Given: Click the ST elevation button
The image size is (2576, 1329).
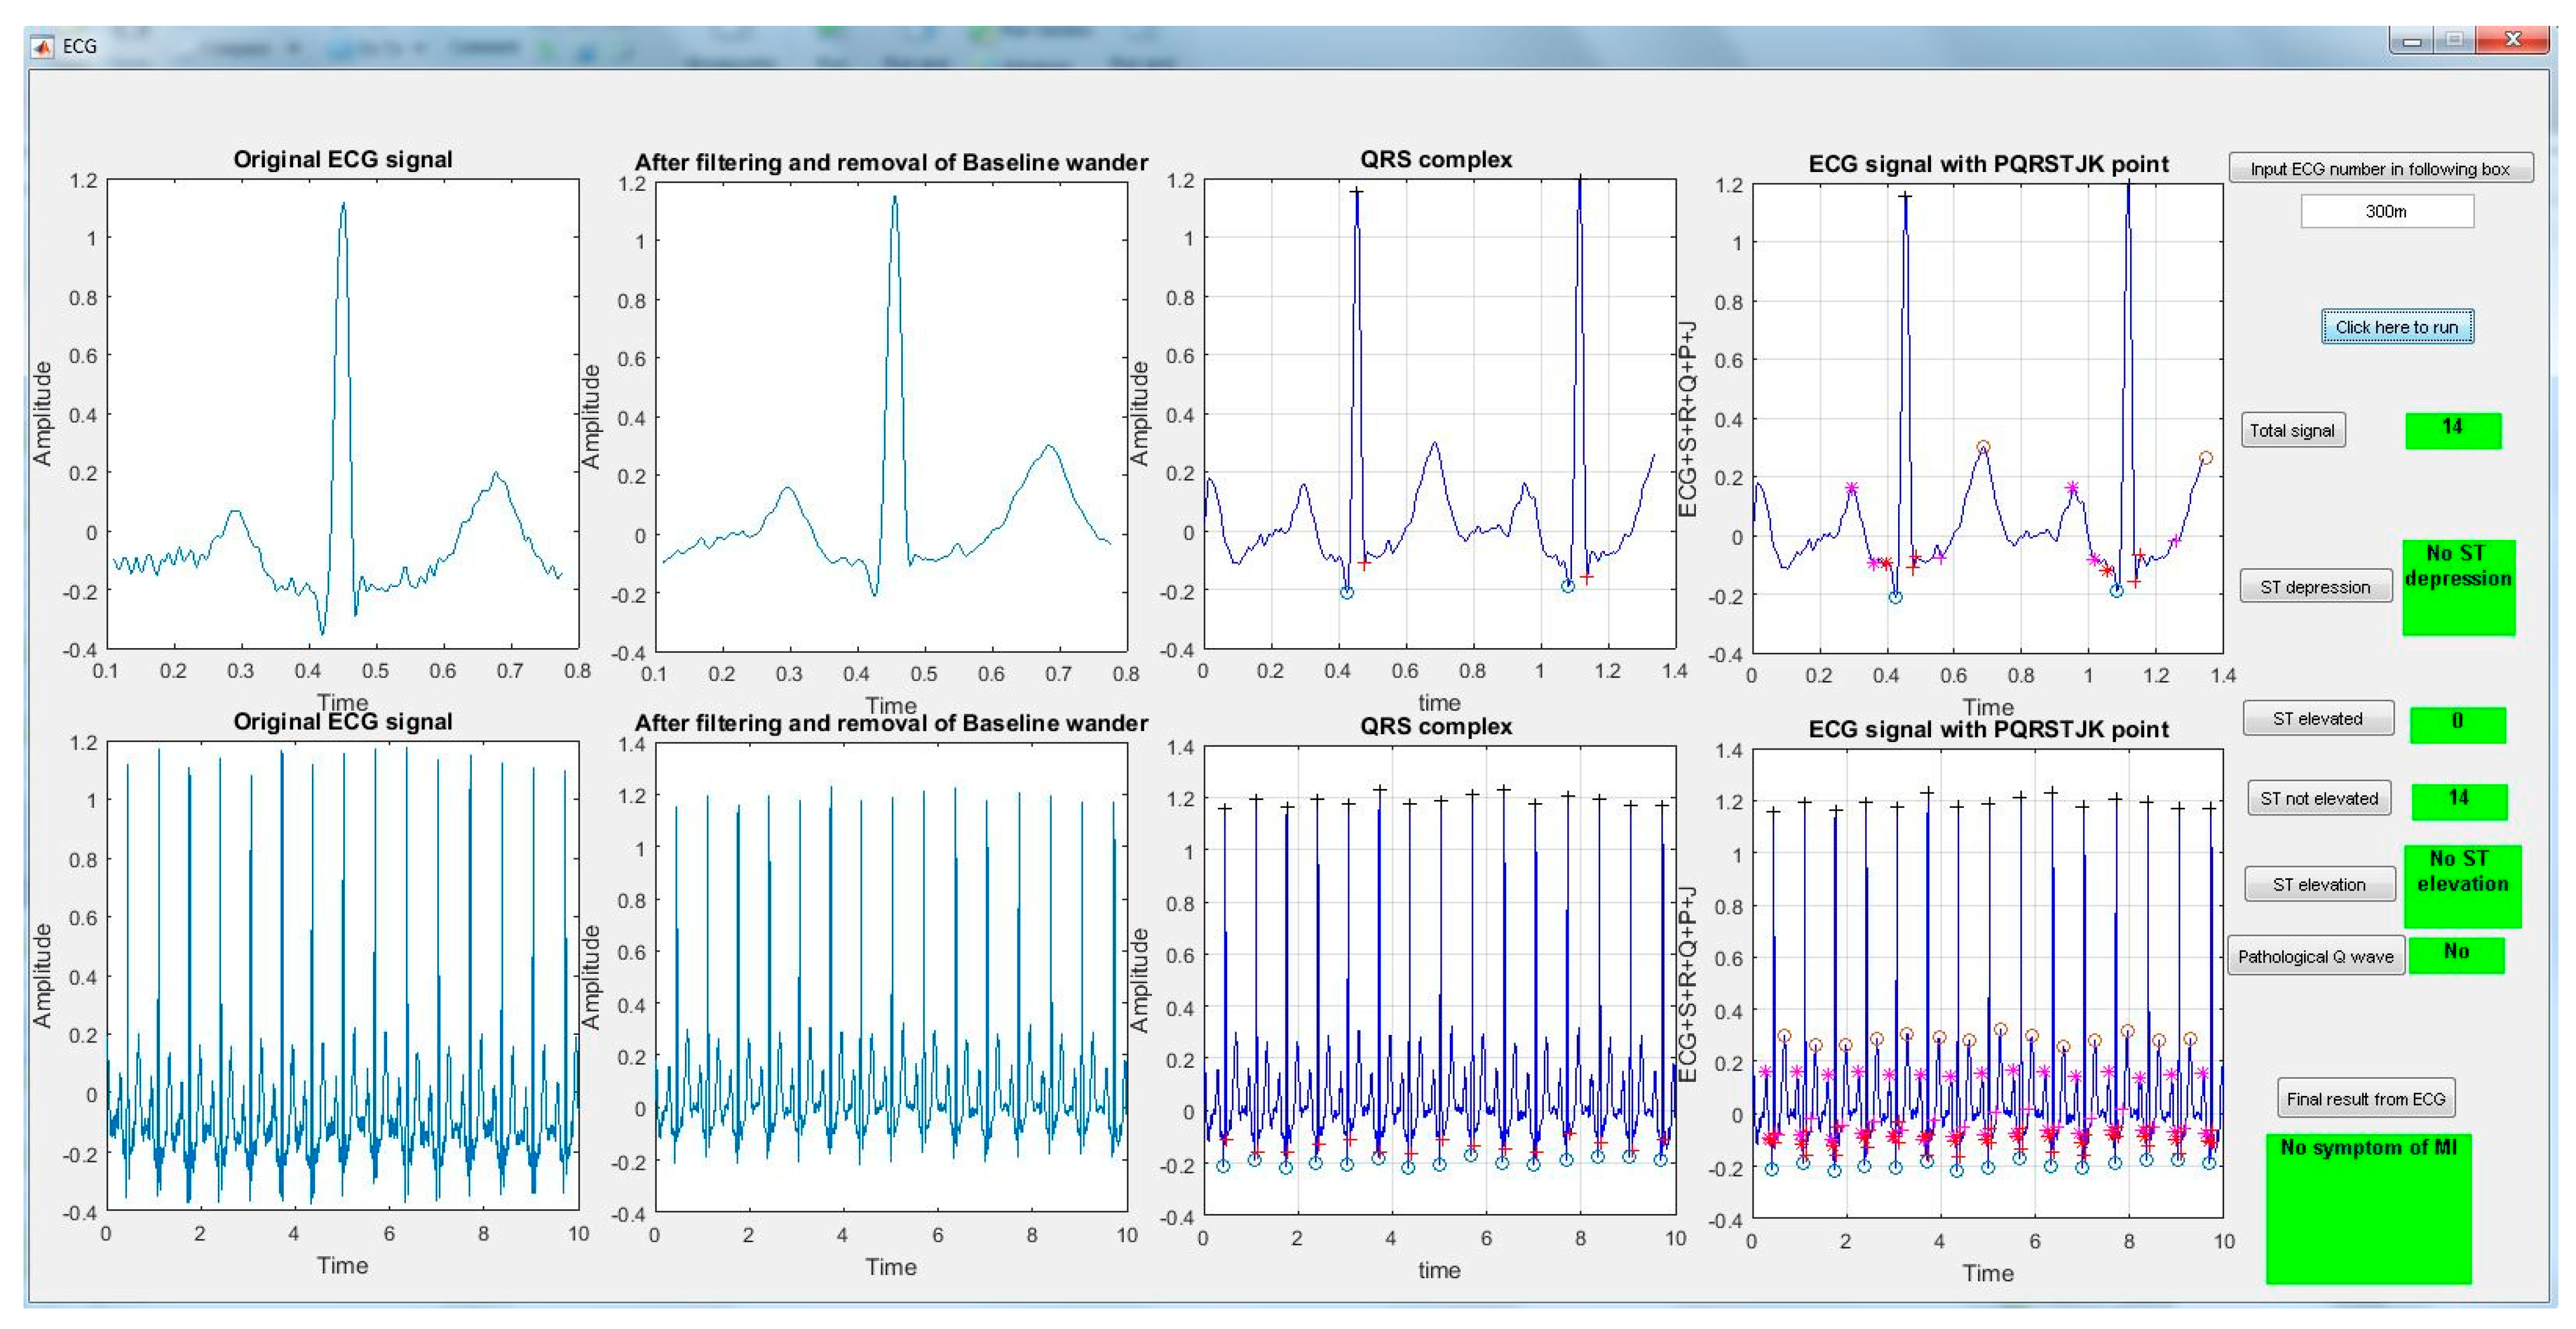Looking at the screenshot, I should pyautogui.click(x=2319, y=884).
